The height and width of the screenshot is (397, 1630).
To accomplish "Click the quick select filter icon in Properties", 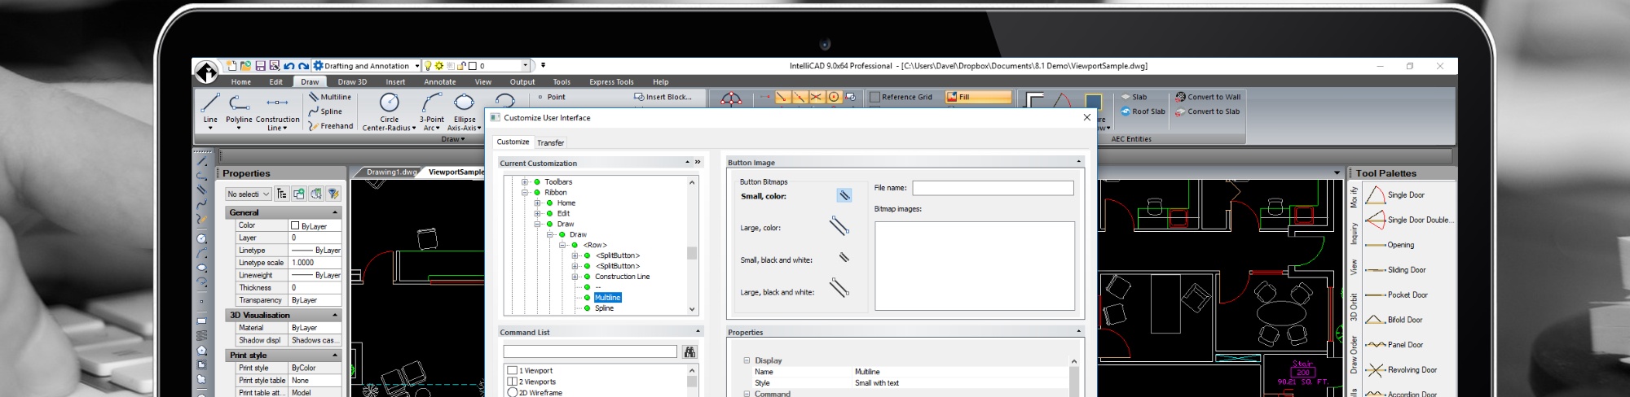I will 333,194.
